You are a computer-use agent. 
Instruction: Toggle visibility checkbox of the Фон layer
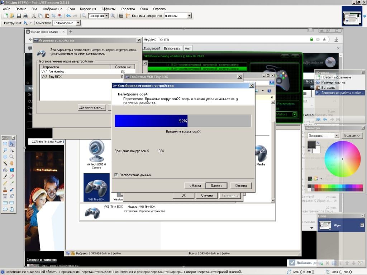[x=362, y=225]
